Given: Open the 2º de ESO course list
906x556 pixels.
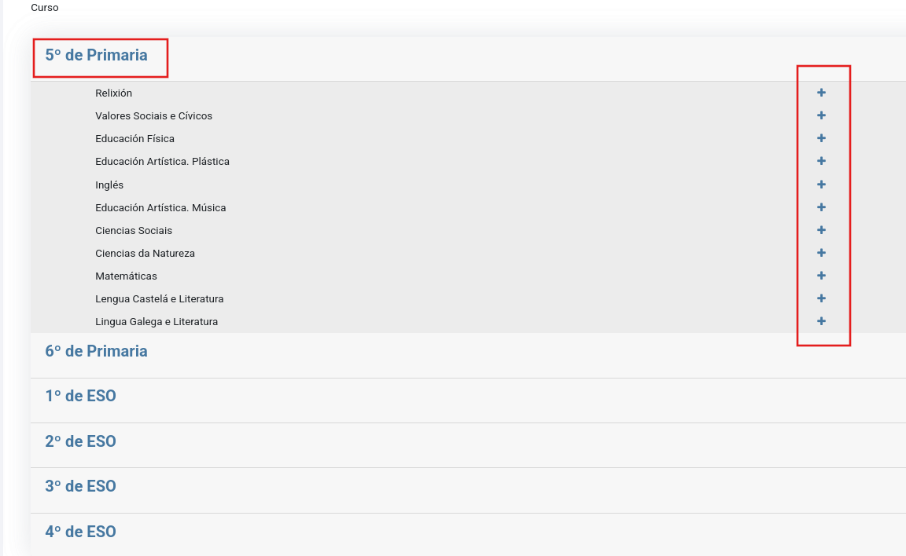Looking at the screenshot, I should (80, 441).
